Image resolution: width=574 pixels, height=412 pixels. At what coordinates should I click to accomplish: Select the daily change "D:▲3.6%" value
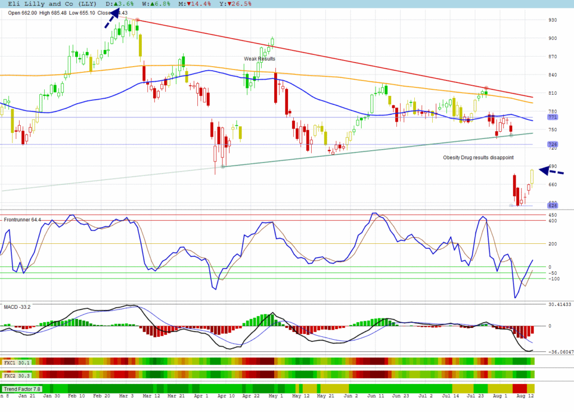pos(120,4)
